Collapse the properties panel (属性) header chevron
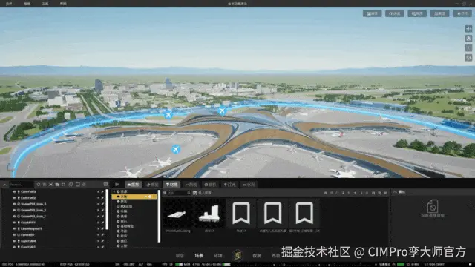475x267 pixels. pos(395,192)
